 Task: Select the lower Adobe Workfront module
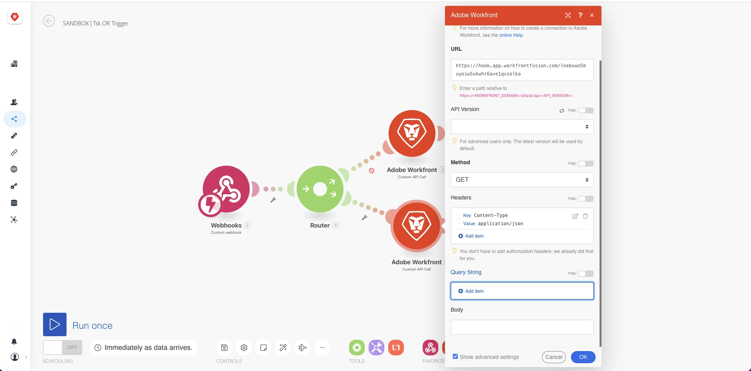point(416,226)
